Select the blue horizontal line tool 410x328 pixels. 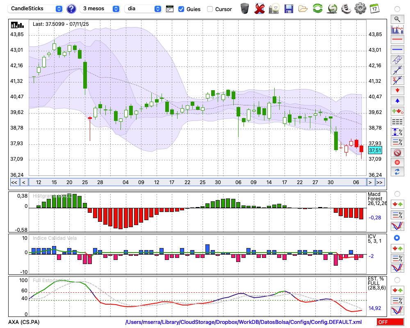pos(397,50)
